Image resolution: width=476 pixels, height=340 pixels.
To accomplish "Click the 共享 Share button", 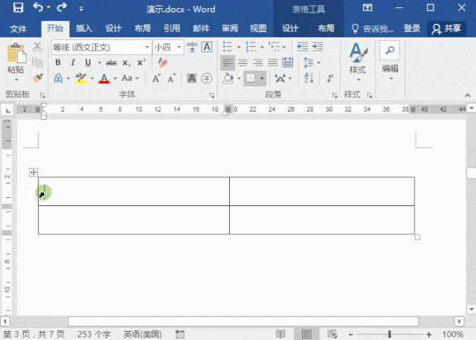I will (x=446, y=29).
